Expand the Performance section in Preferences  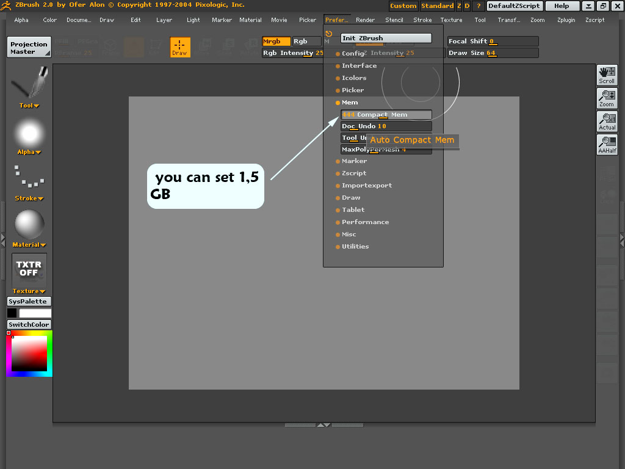point(363,222)
